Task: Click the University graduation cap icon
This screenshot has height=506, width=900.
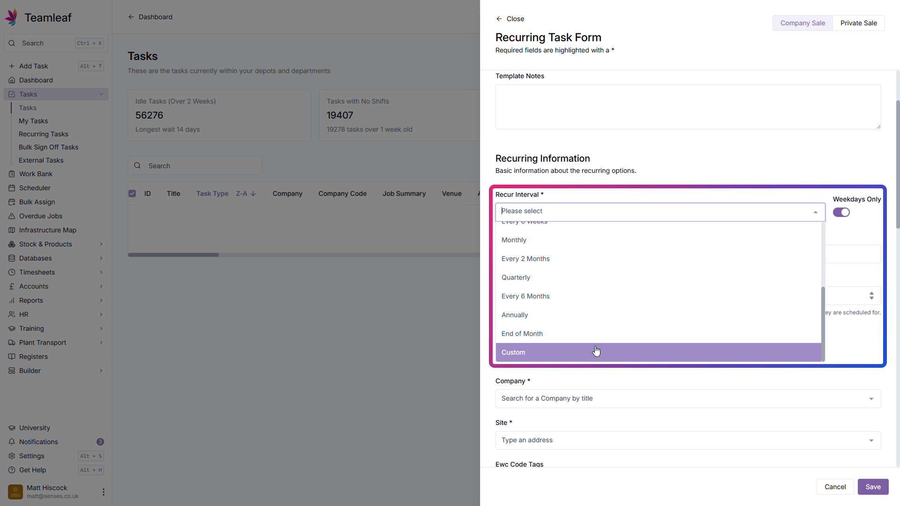Action: (12, 428)
